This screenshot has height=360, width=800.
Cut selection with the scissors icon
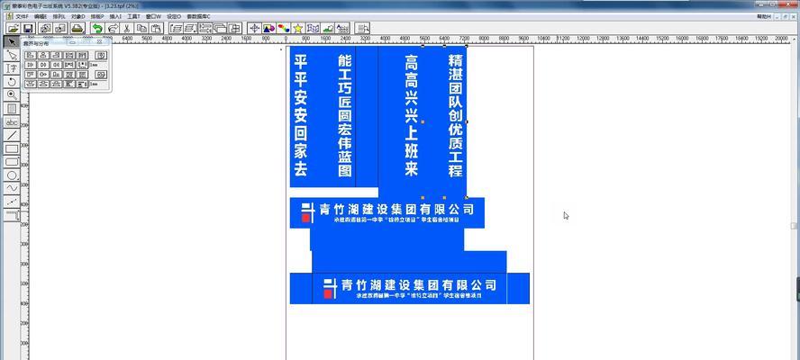coord(127,29)
